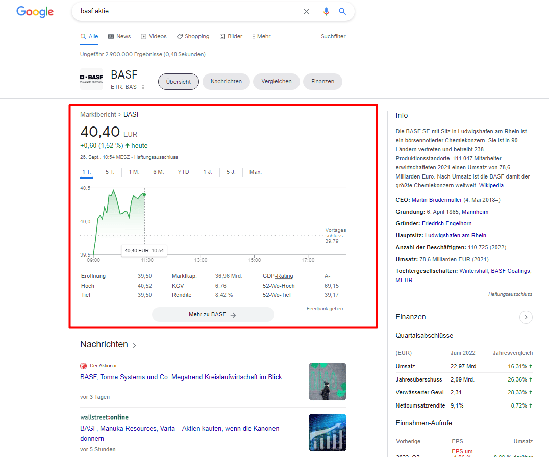Viewport: 549px width, 457px height.
Task: Open the Martin Brudermüller link
Action: (x=437, y=200)
